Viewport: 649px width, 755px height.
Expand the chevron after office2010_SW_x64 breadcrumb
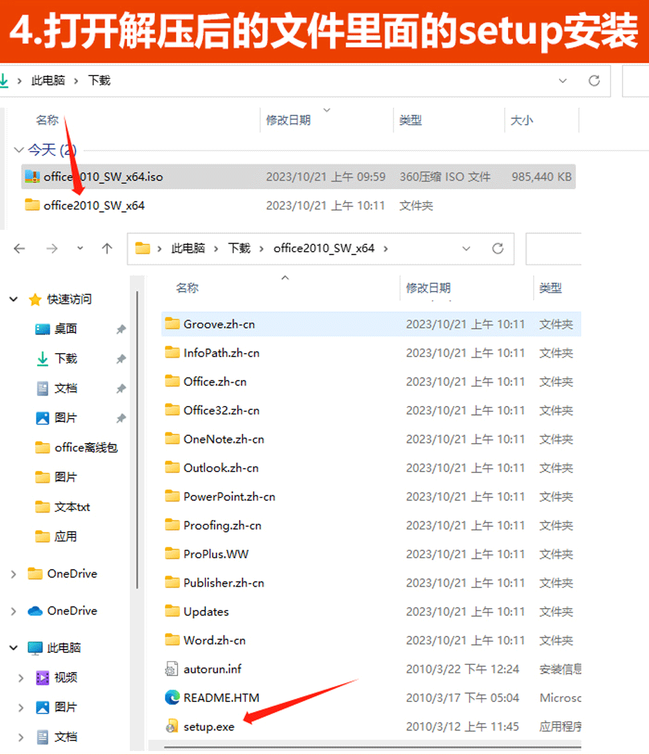(x=385, y=248)
